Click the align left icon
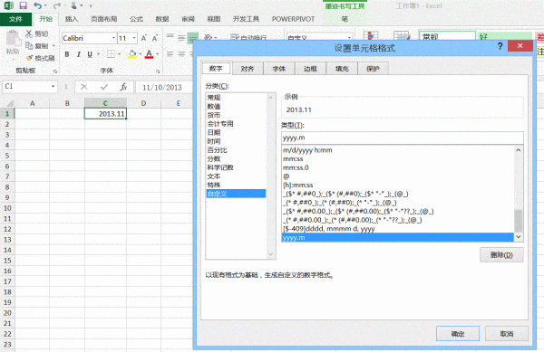 coord(170,54)
